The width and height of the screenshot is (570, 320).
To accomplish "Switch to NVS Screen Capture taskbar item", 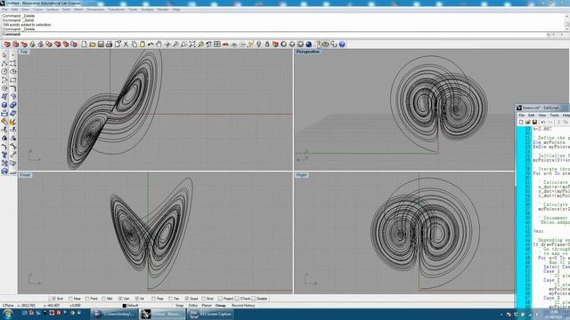I will [x=210, y=314].
